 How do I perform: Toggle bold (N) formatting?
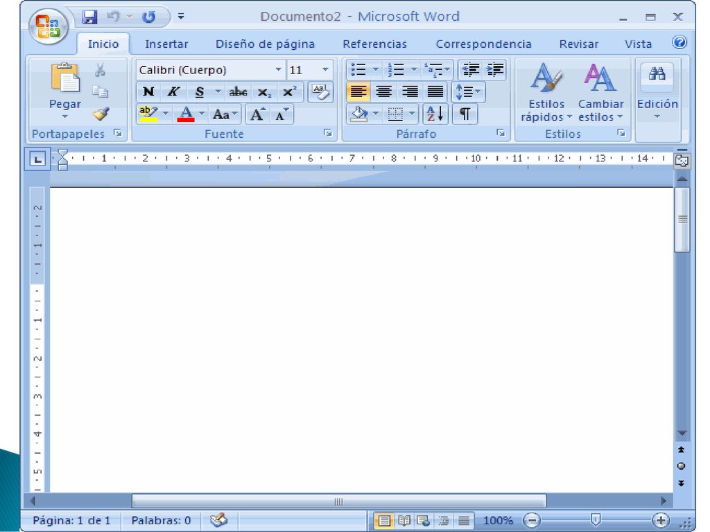tap(148, 92)
